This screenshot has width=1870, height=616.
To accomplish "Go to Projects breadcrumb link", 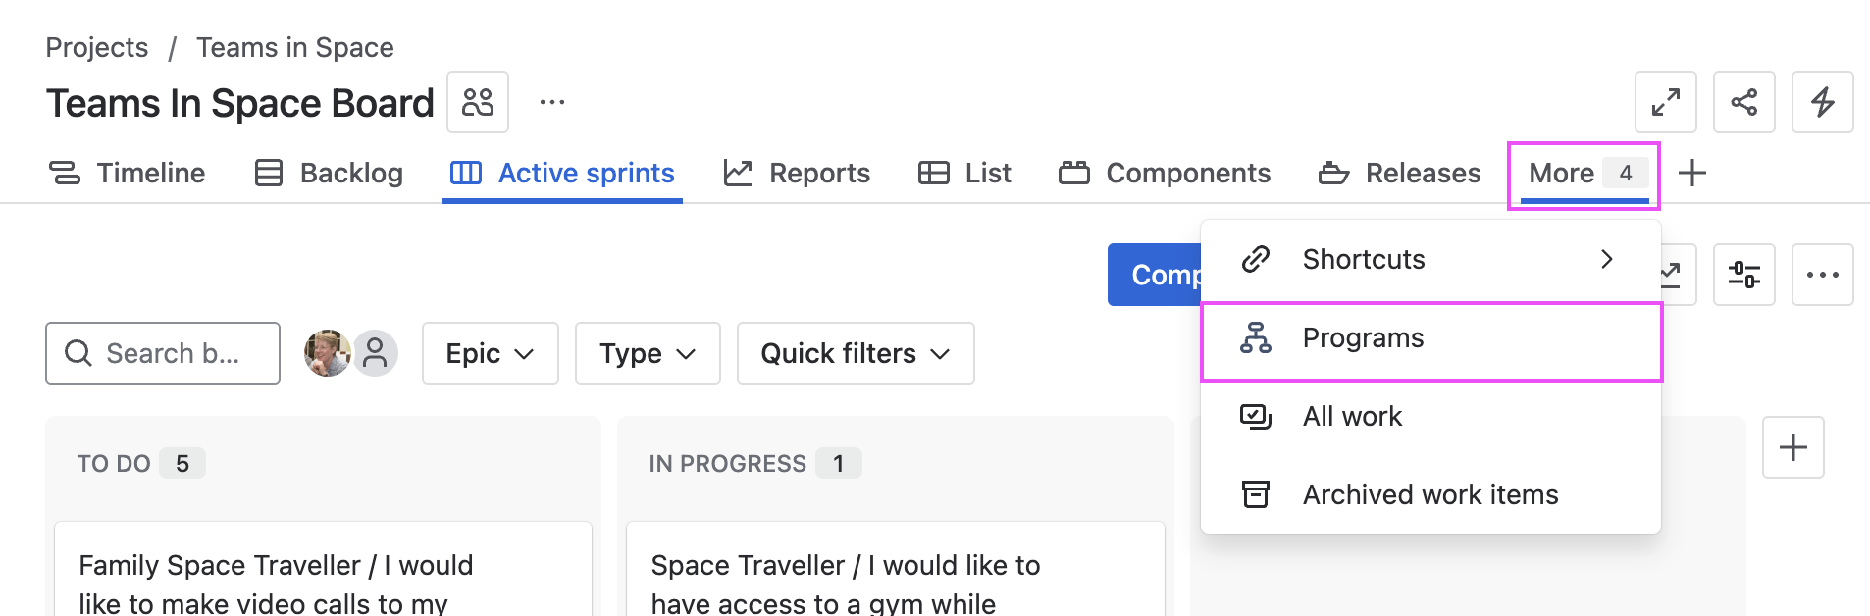I will pyautogui.click(x=97, y=47).
